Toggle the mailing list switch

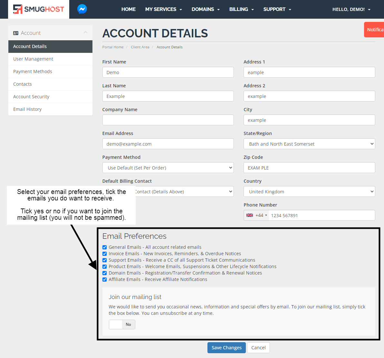coord(122,324)
